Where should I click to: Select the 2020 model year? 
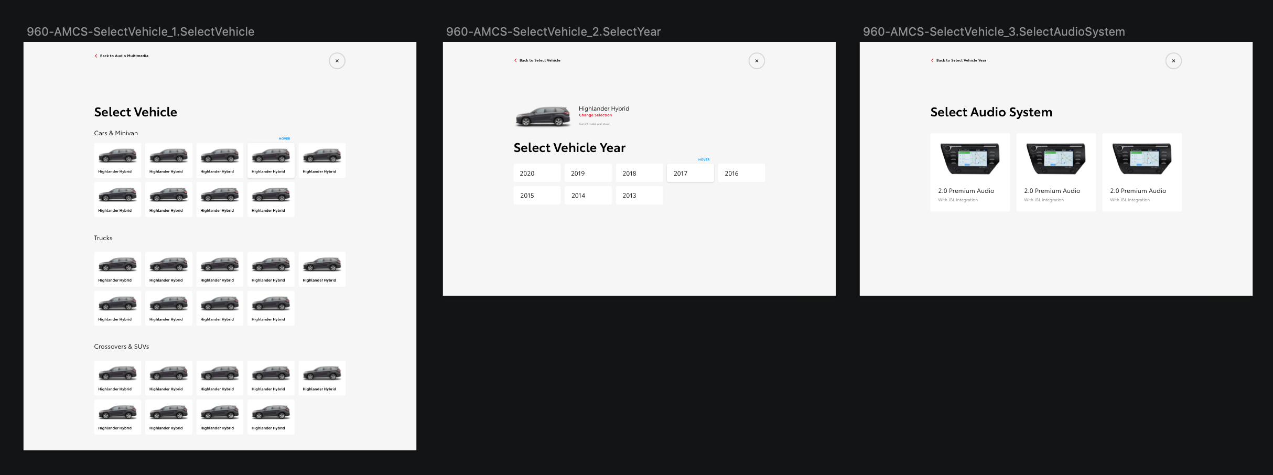(x=537, y=173)
